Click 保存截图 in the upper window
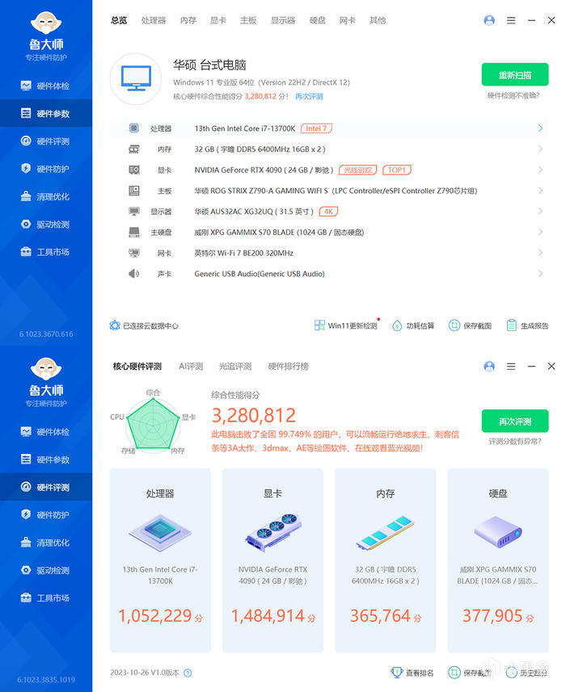The image size is (566, 692). [x=470, y=325]
